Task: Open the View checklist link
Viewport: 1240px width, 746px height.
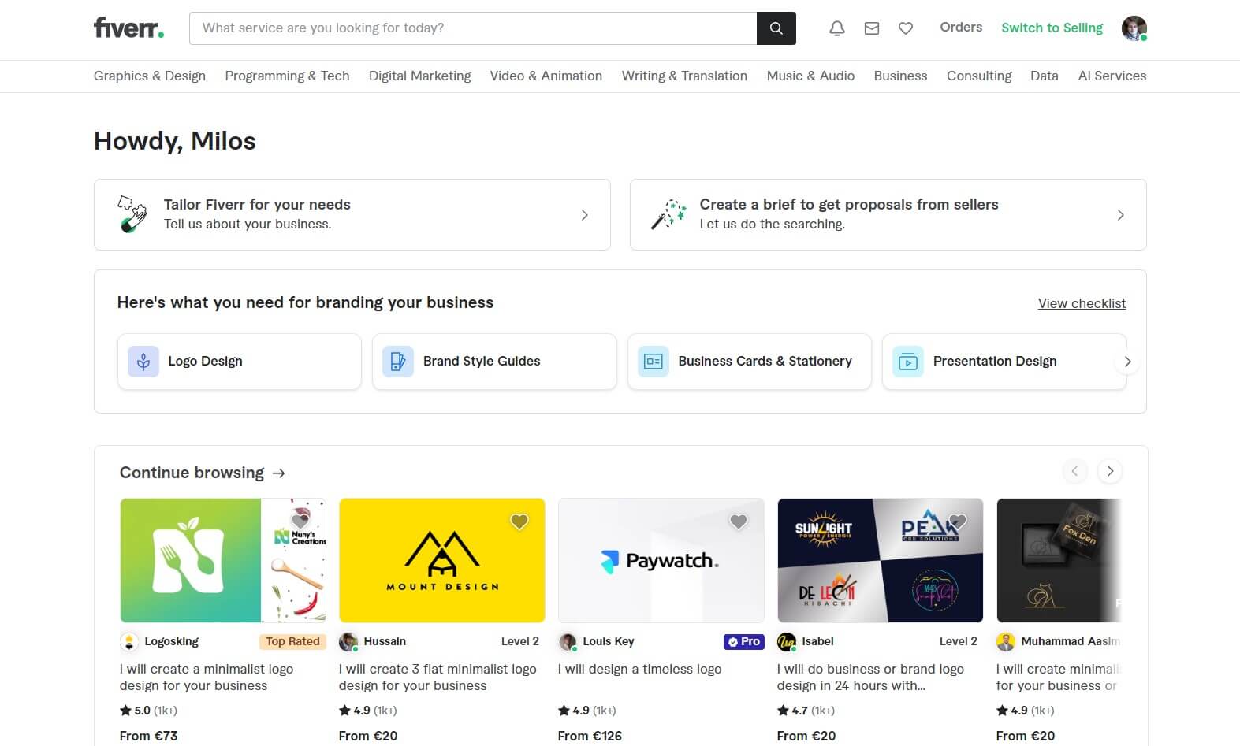Action: pos(1082,303)
